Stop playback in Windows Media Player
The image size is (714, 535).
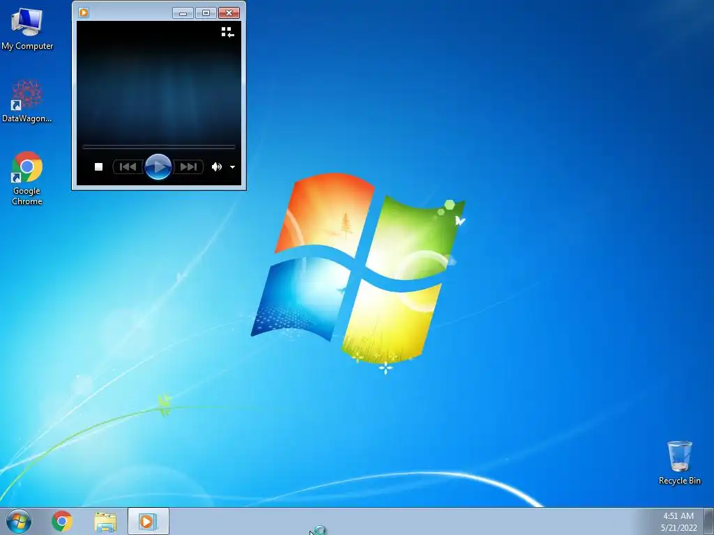coord(98,167)
